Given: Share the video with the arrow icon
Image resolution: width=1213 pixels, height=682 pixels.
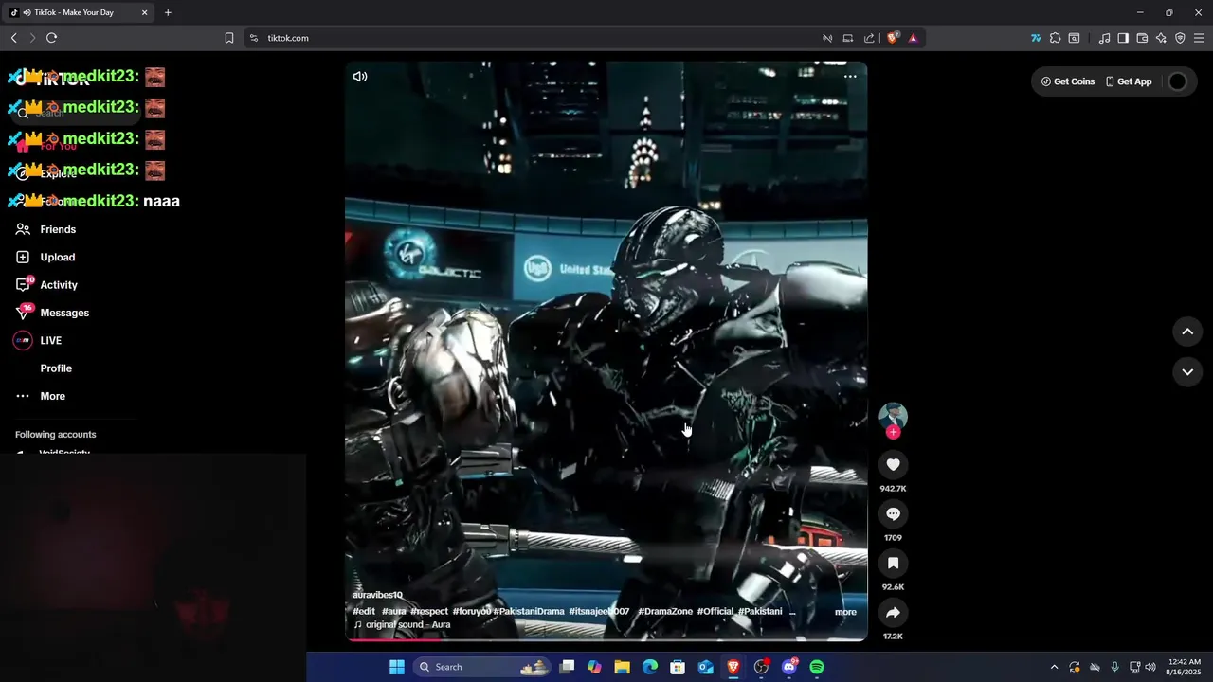Looking at the screenshot, I should tap(893, 612).
